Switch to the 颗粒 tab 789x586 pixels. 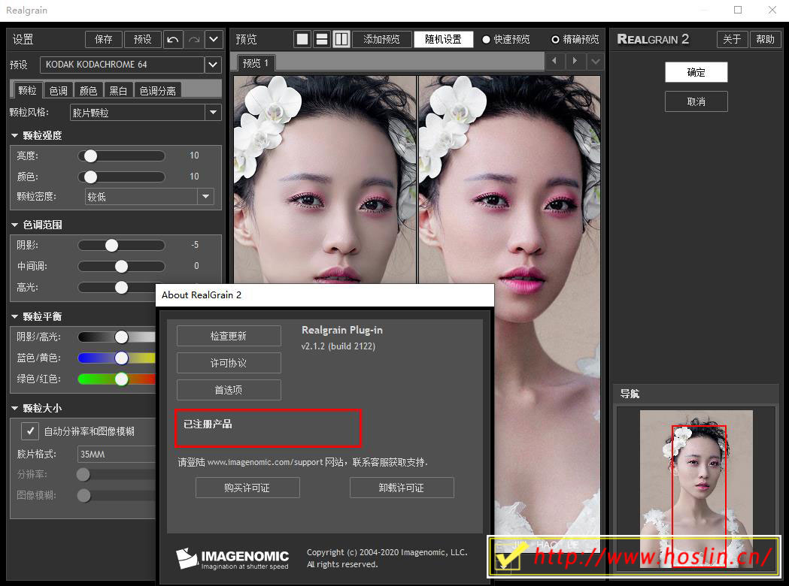(27, 90)
